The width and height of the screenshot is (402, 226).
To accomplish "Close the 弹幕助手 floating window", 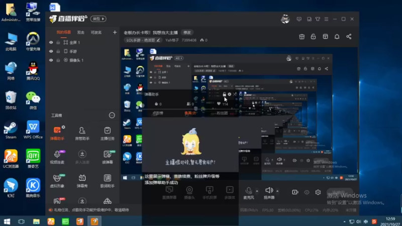I will (x=235, y=94).
